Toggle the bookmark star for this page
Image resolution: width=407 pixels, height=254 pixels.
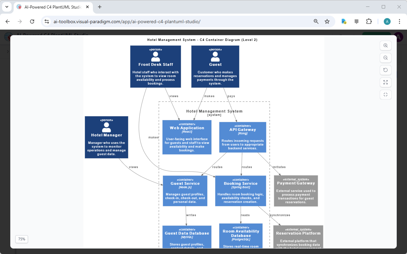pos(327,21)
